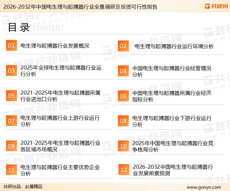Open the www.gonyn.com link in footer
This screenshot has width=230, height=191.
click(204, 187)
